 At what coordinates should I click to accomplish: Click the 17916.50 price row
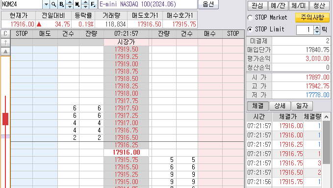pyautogui.click(x=127, y=137)
